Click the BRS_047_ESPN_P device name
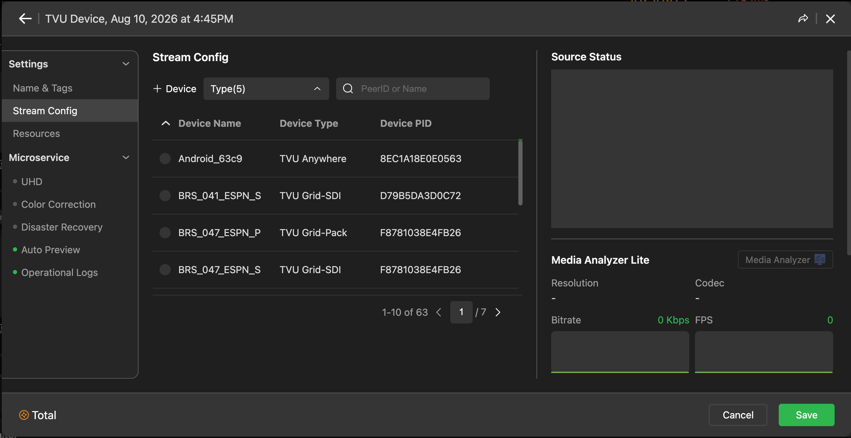This screenshot has width=851, height=438. (x=219, y=233)
